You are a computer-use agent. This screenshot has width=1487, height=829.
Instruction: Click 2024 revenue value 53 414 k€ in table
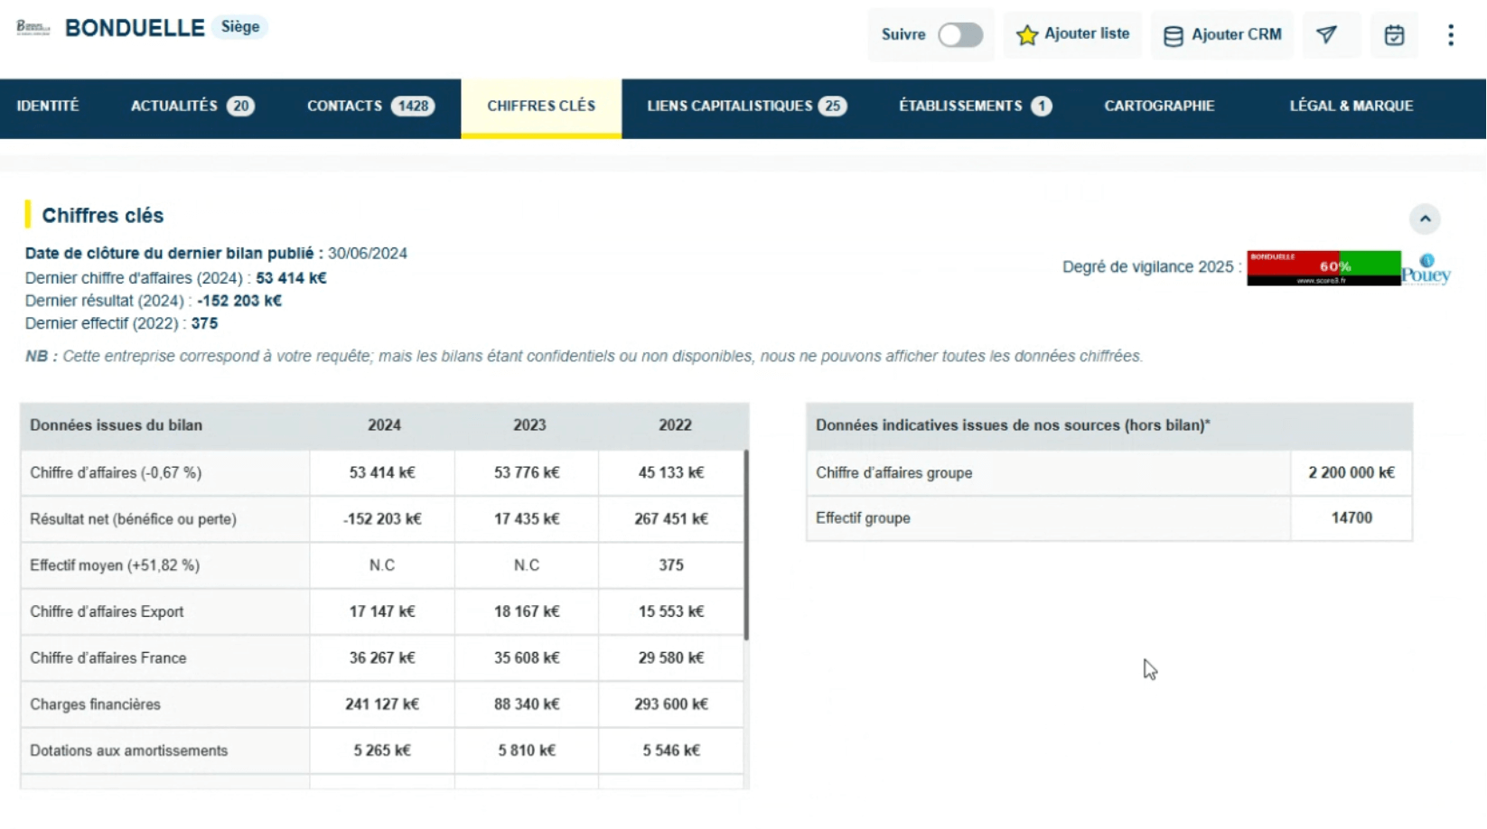tap(382, 473)
